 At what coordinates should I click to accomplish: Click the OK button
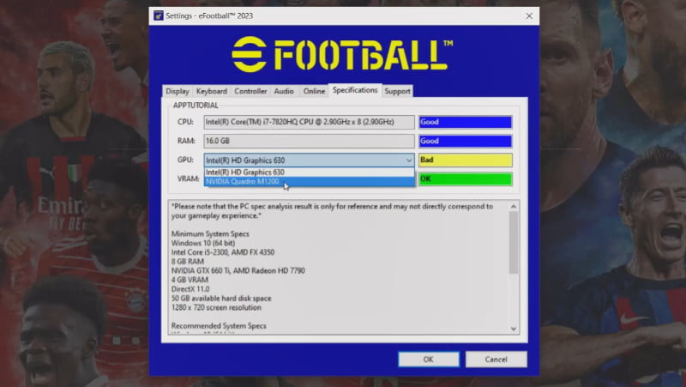[x=428, y=360]
